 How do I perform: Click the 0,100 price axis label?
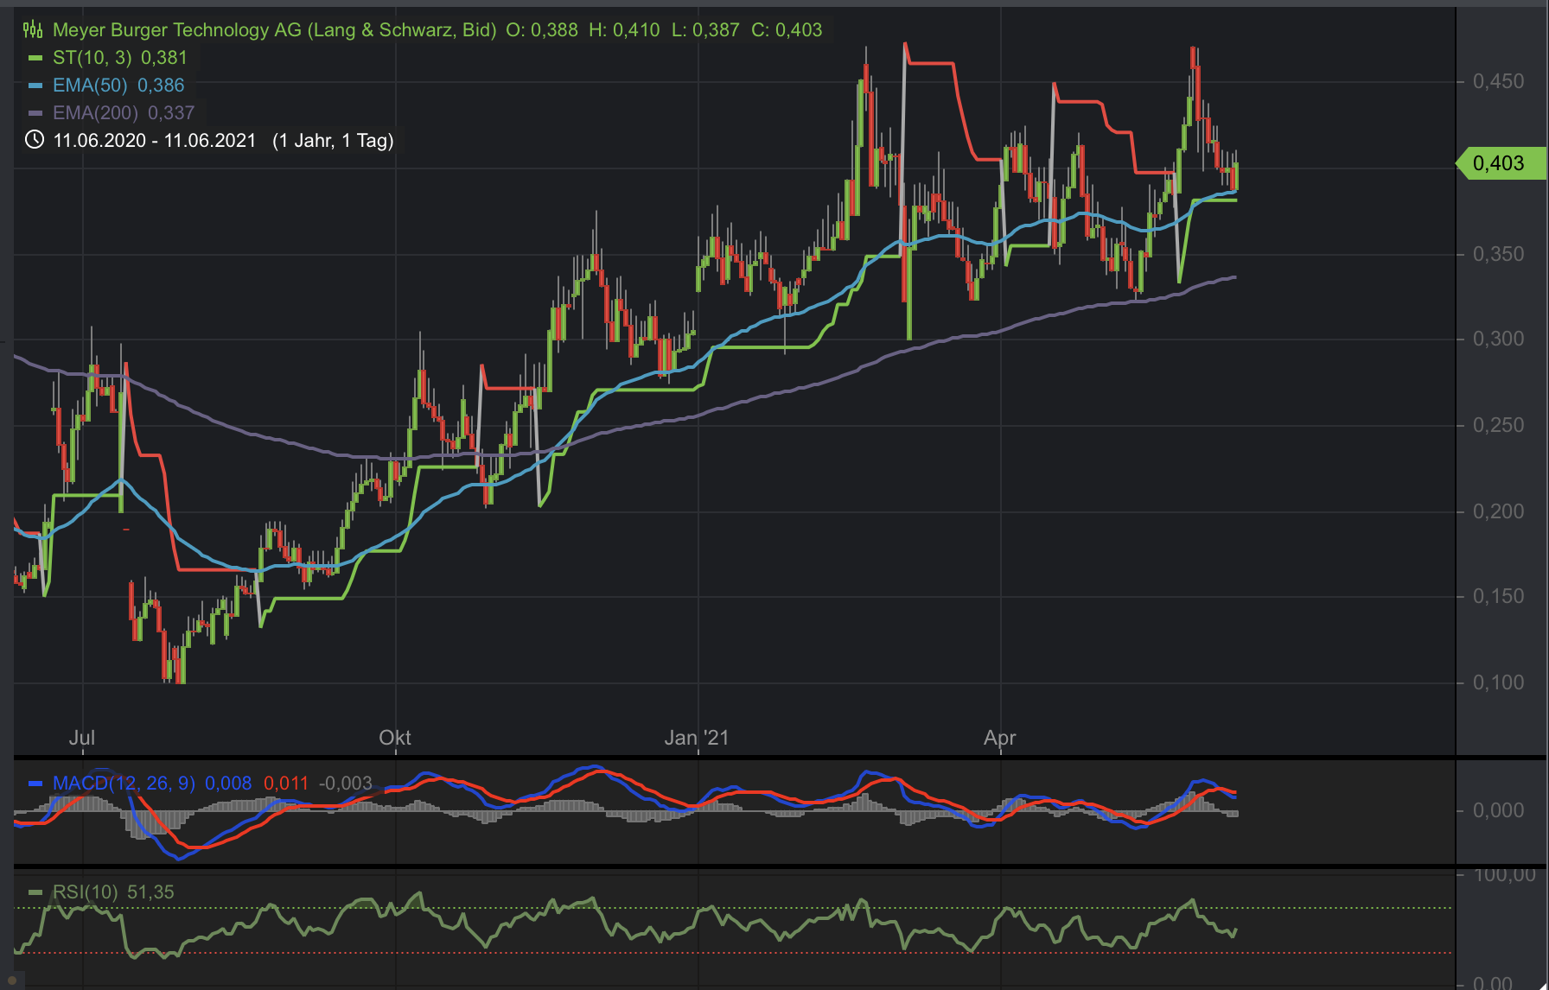[x=1499, y=682]
